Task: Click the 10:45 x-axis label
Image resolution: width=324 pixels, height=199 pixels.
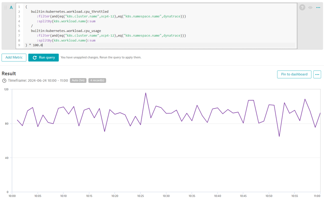Action: pyautogui.click(x=243, y=196)
